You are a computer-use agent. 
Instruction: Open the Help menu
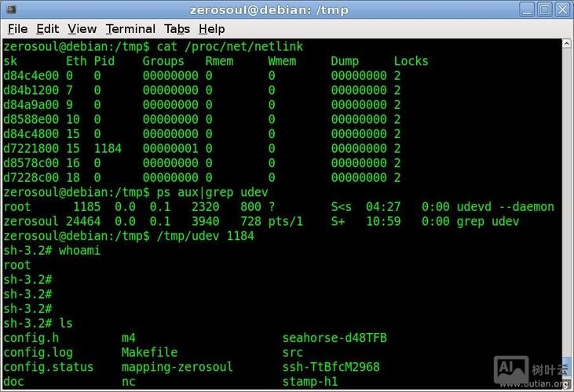(x=211, y=29)
